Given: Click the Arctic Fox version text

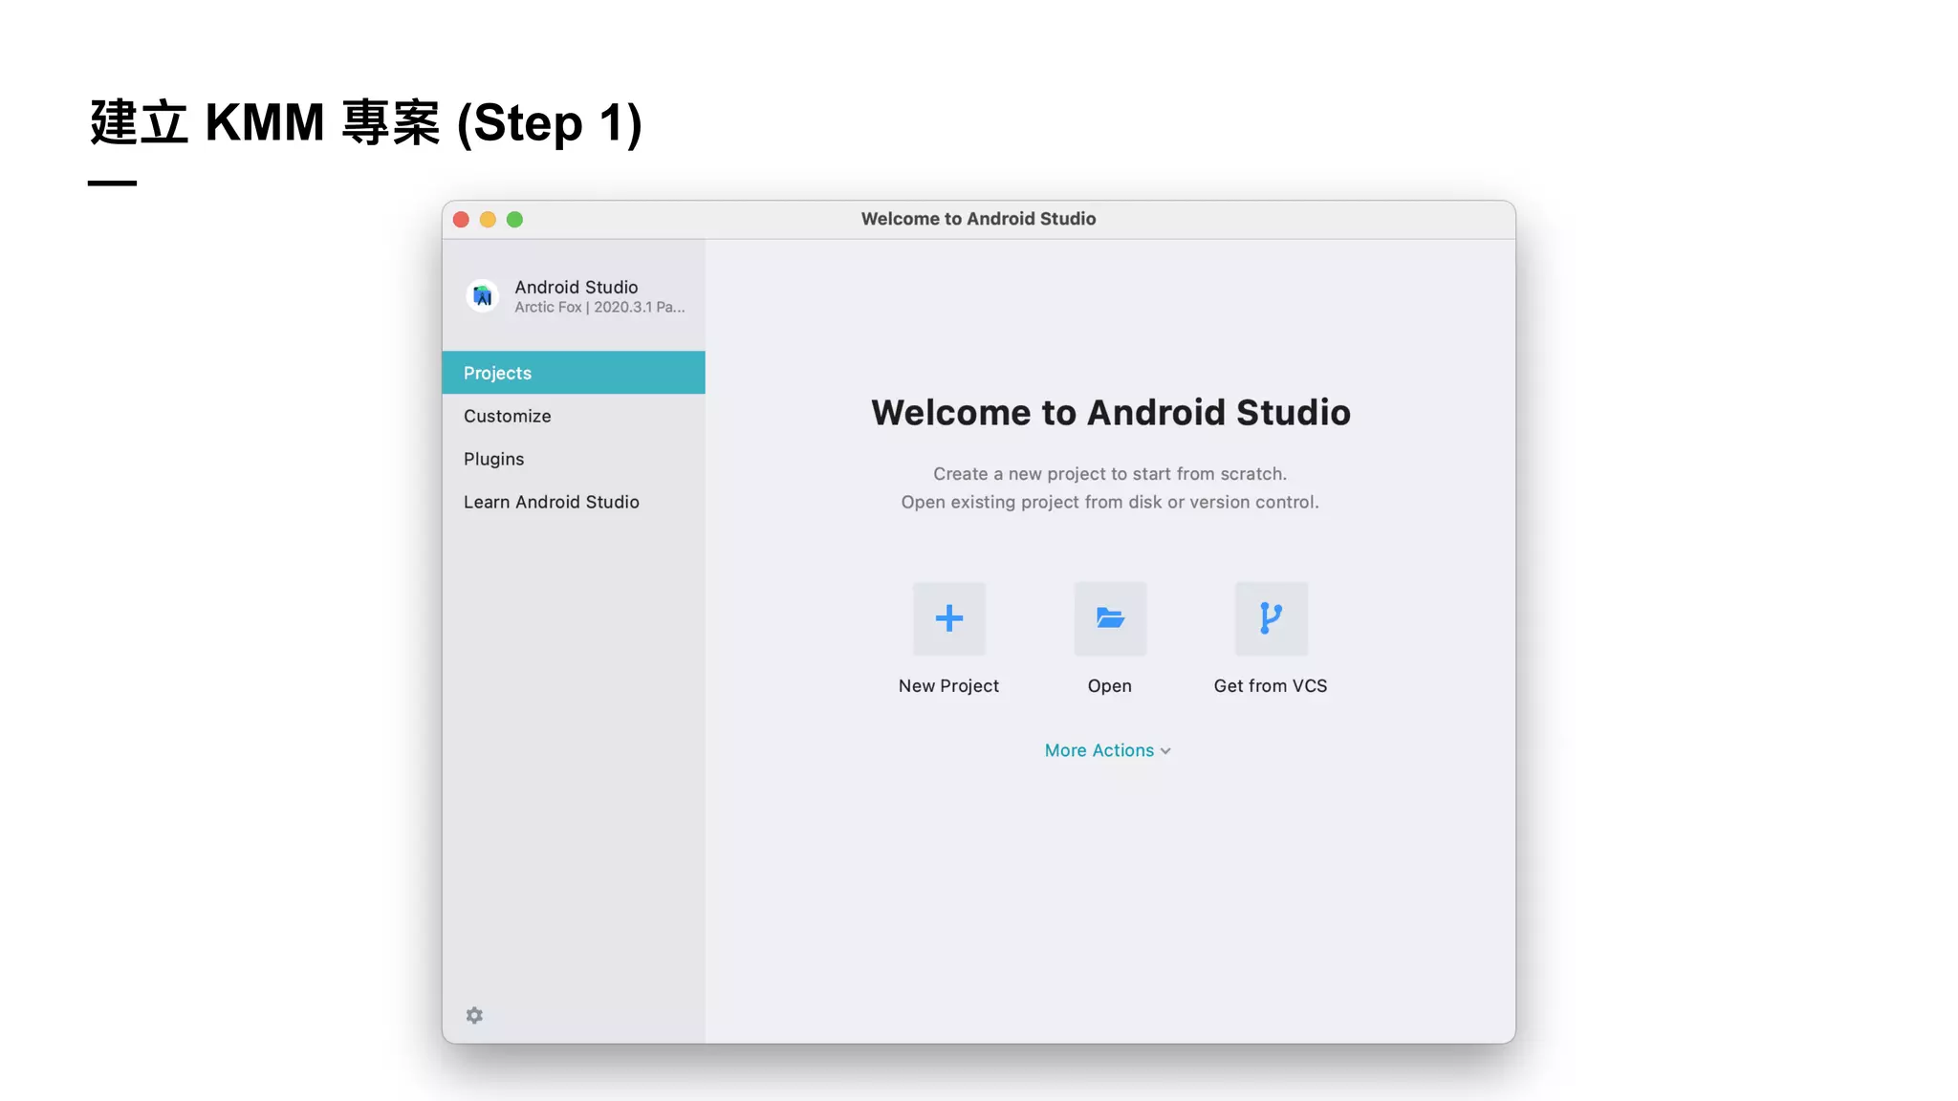Looking at the screenshot, I should pos(599,307).
